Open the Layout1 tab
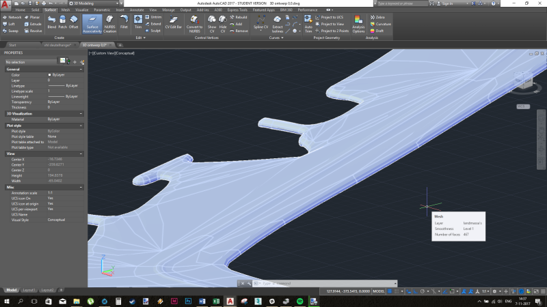Screen dimensions: 547x307 [x=29, y=290]
